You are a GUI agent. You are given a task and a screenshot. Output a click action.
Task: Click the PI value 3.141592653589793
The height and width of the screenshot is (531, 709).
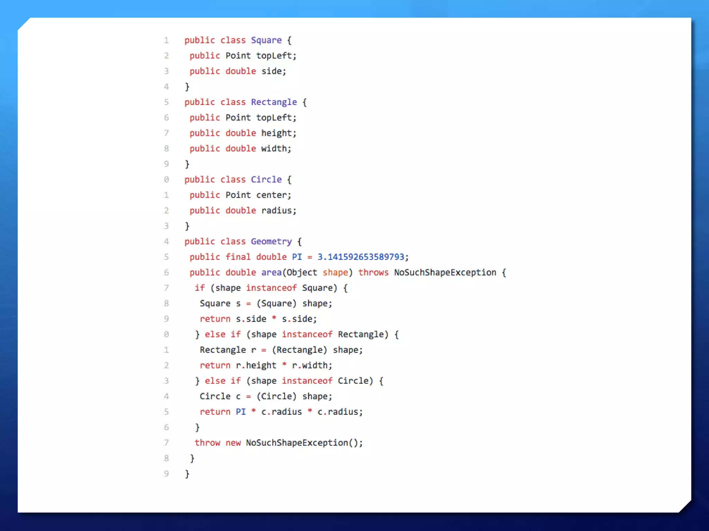coord(361,257)
